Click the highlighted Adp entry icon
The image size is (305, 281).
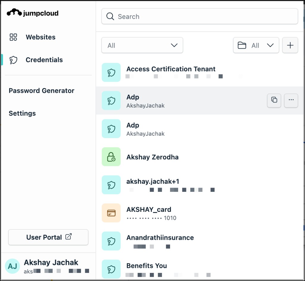(111, 100)
